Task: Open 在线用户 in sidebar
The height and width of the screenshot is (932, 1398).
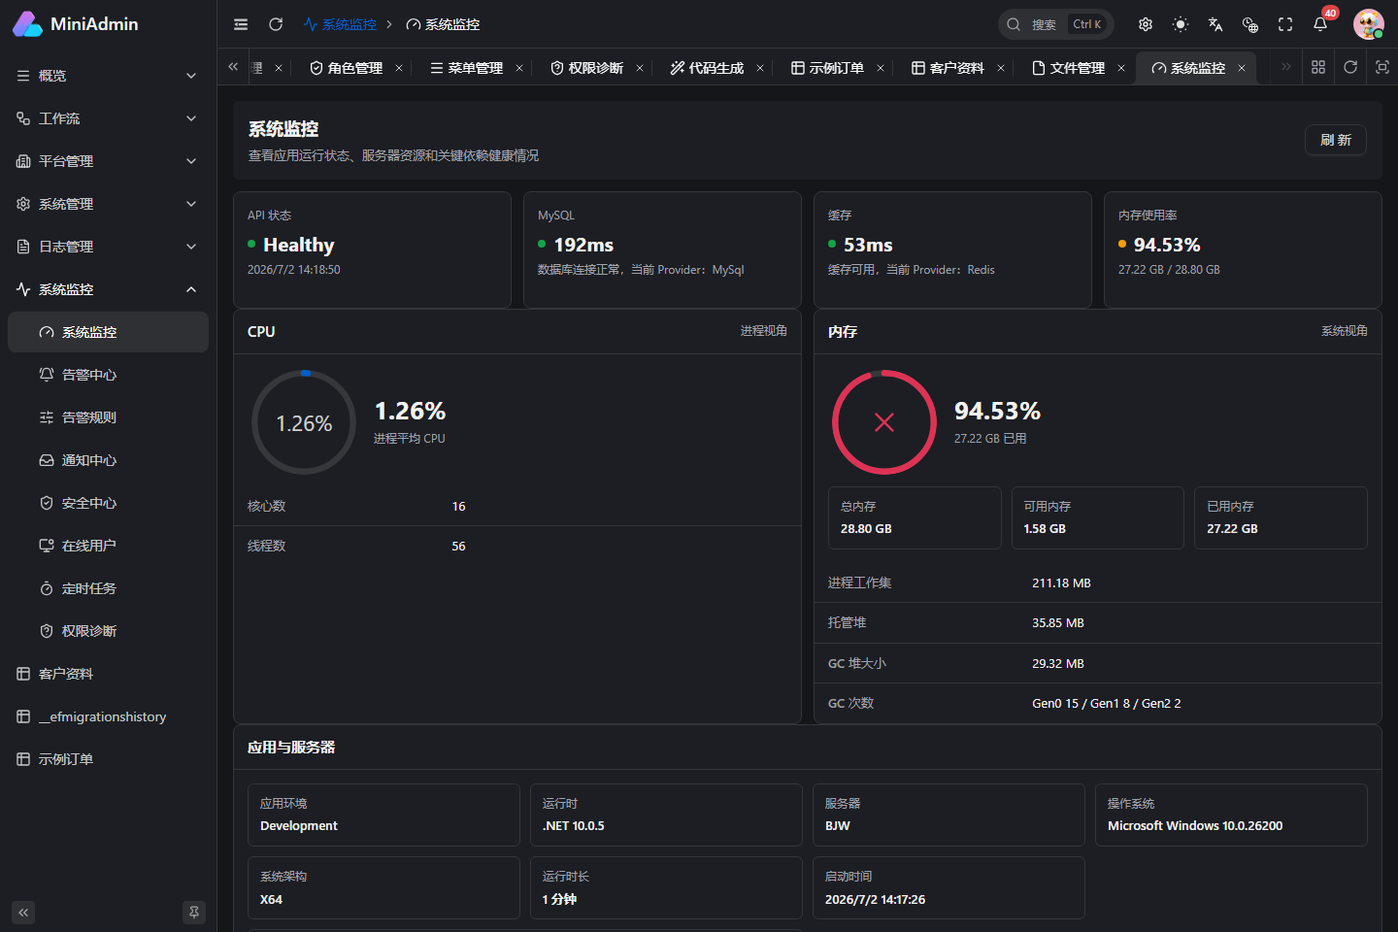Action: click(x=108, y=546)
